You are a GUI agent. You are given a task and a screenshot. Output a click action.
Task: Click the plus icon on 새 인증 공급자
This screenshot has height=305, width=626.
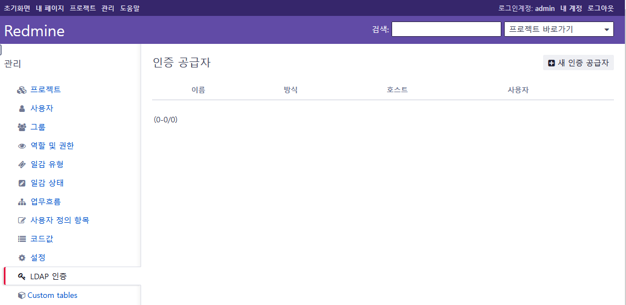pos(551,63)
